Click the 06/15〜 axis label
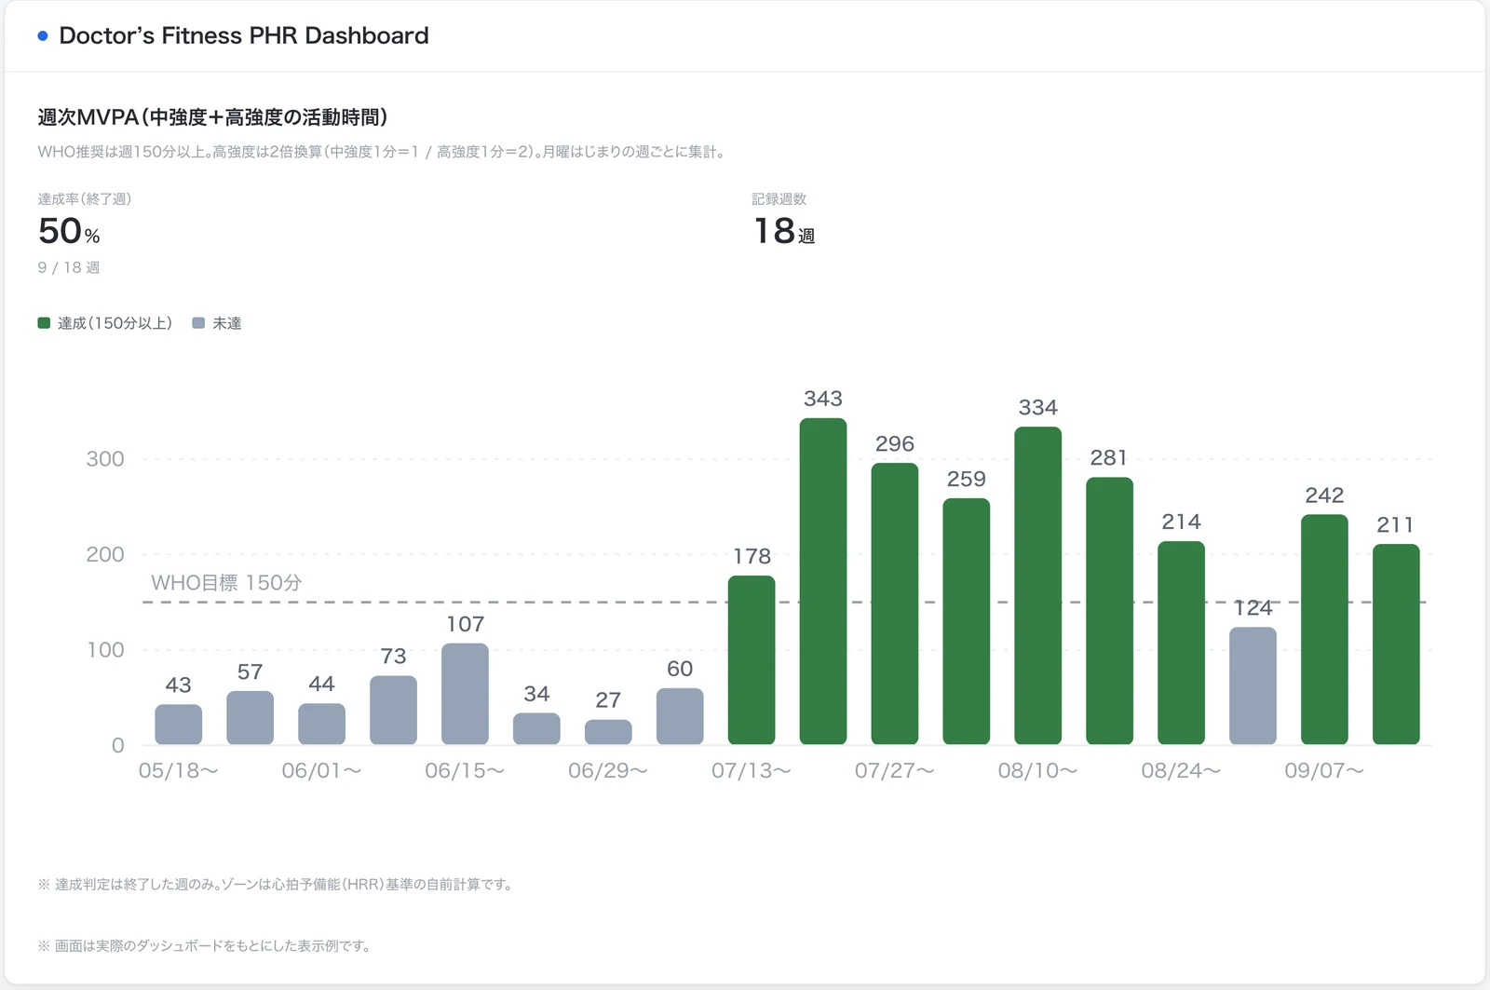 465,771
